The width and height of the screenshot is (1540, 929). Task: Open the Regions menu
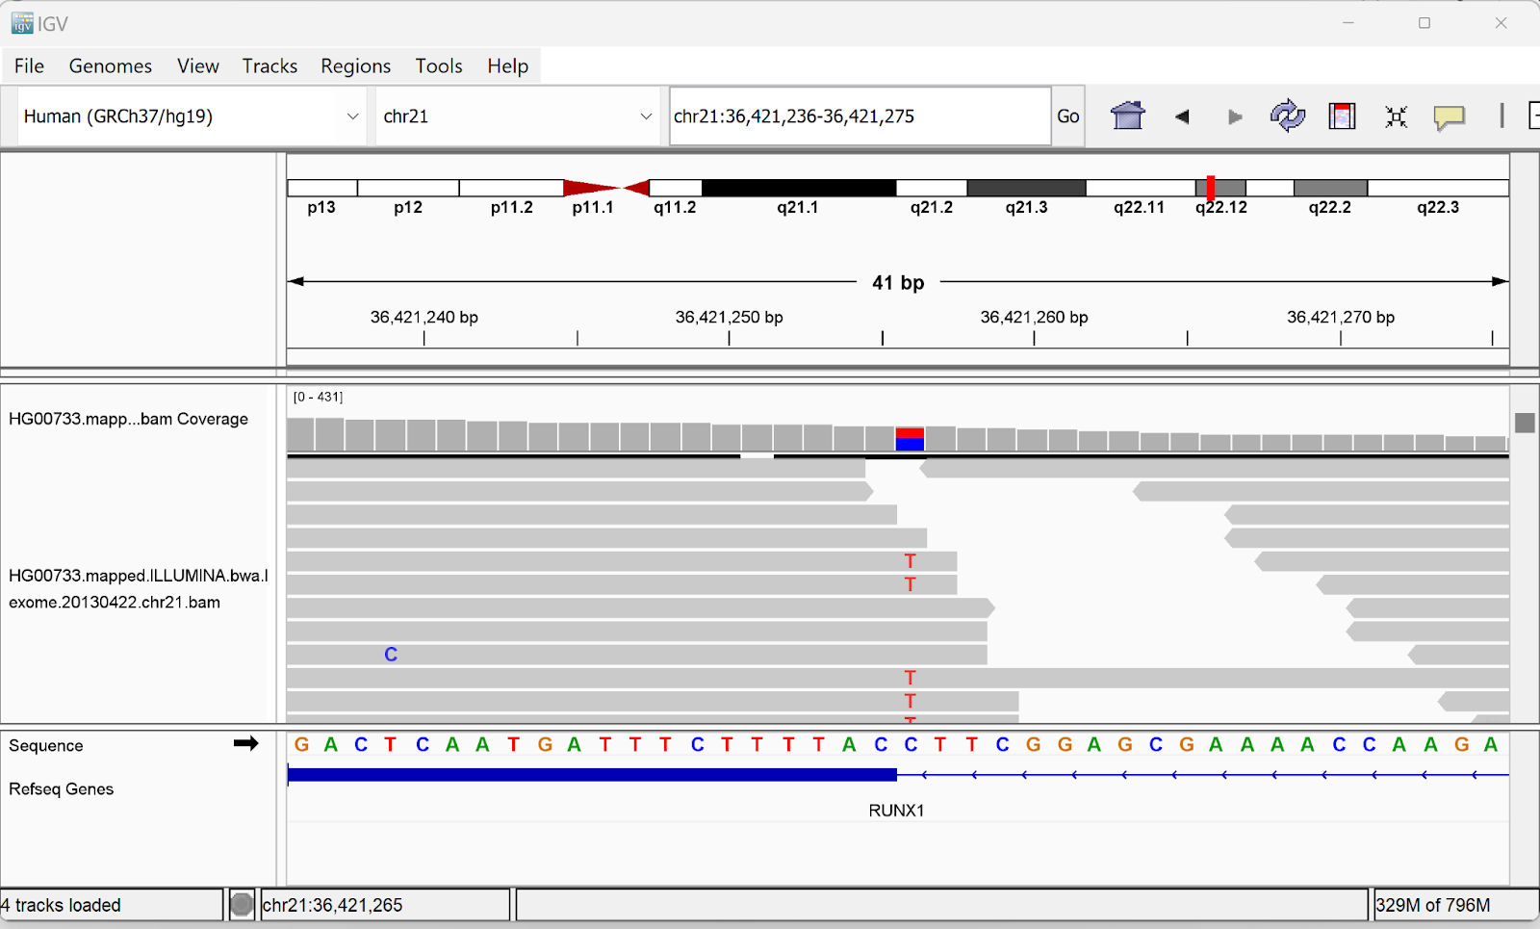355,65
